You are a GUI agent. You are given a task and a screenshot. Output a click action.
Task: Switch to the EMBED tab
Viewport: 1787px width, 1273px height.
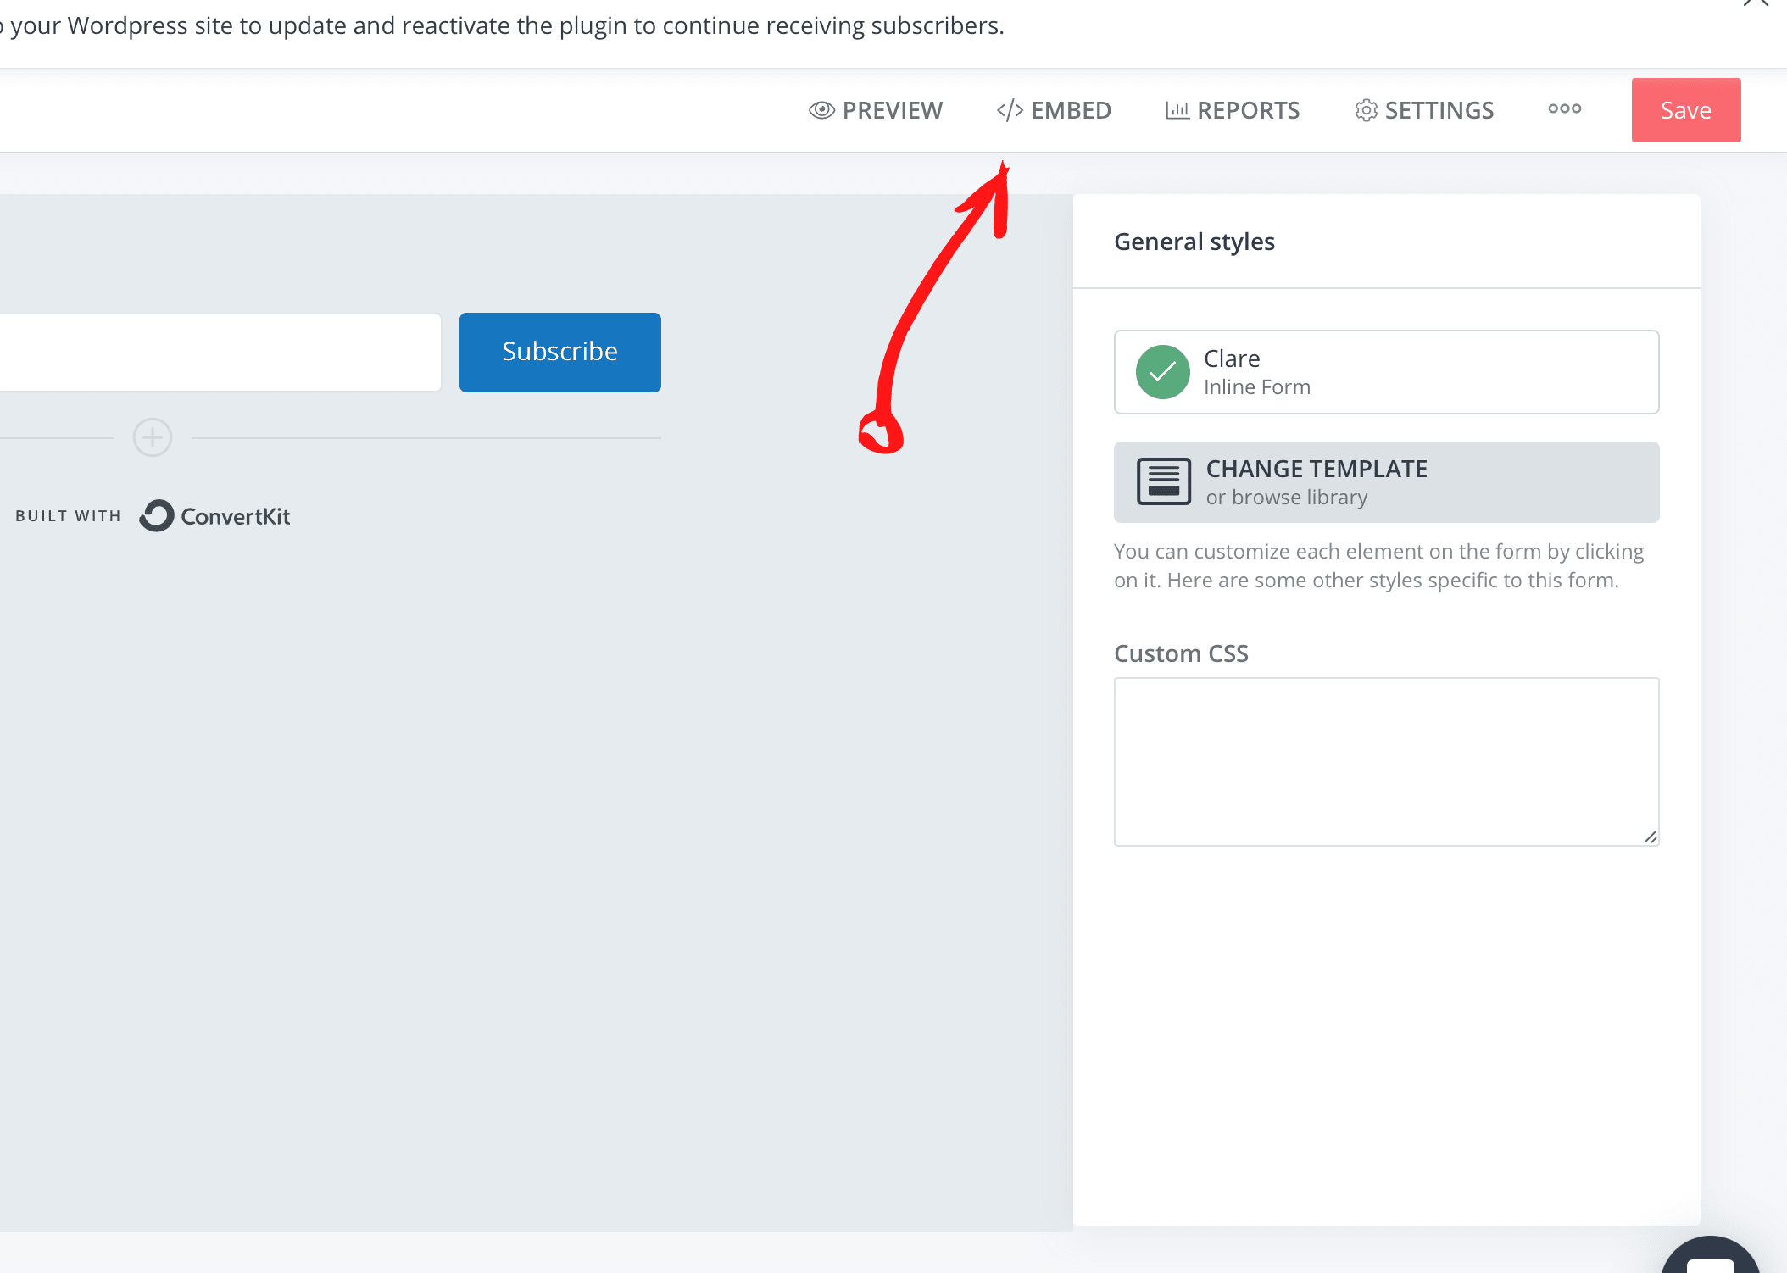point(1053,108)
